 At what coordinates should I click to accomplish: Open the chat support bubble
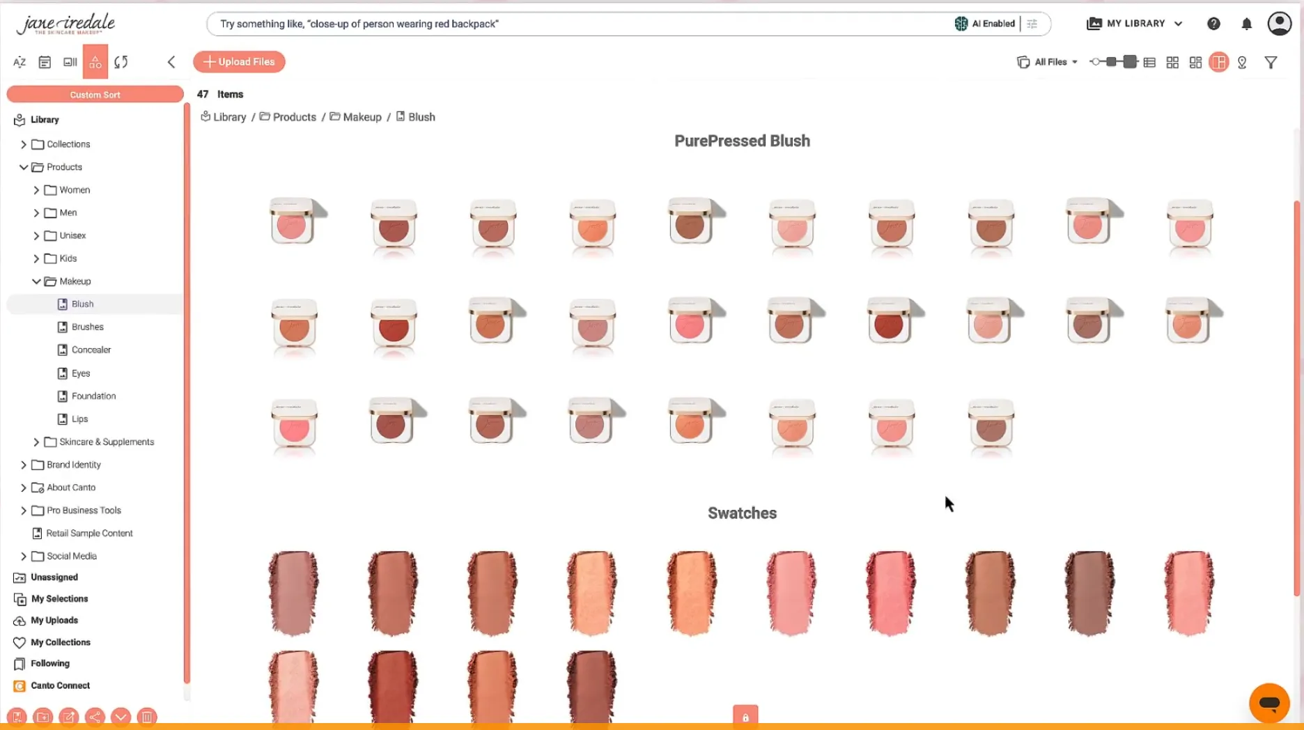point(1269,703)
